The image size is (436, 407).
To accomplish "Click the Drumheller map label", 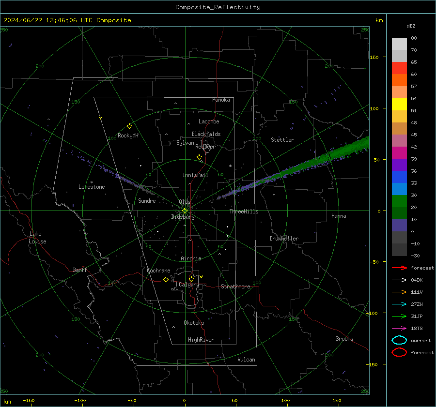I will click(x=284, y=239).
